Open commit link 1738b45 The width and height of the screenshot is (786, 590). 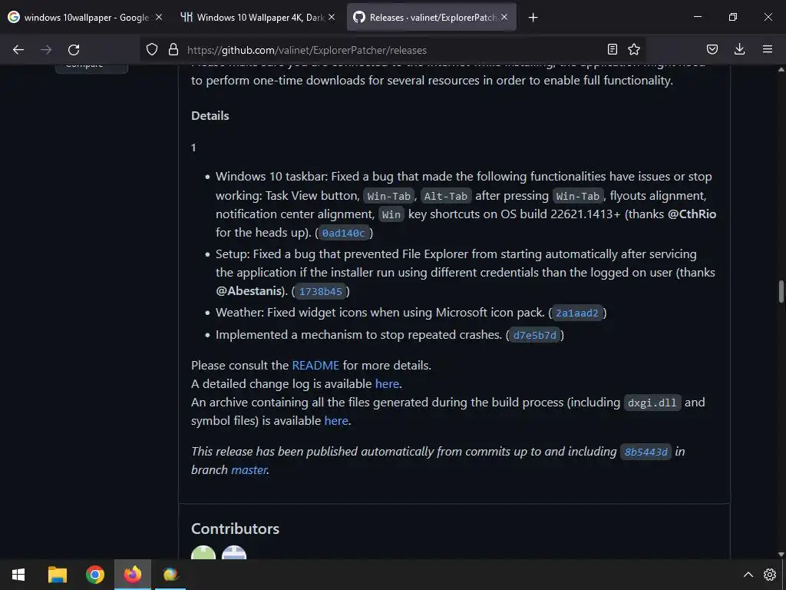pos(320,291)
